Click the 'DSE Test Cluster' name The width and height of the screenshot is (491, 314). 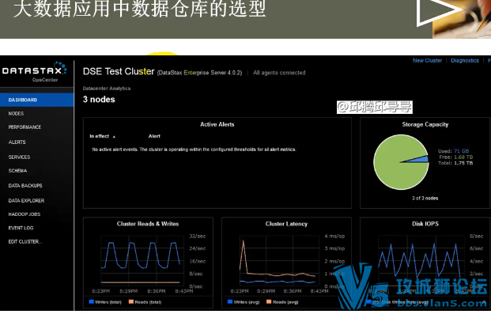[119, 71]
